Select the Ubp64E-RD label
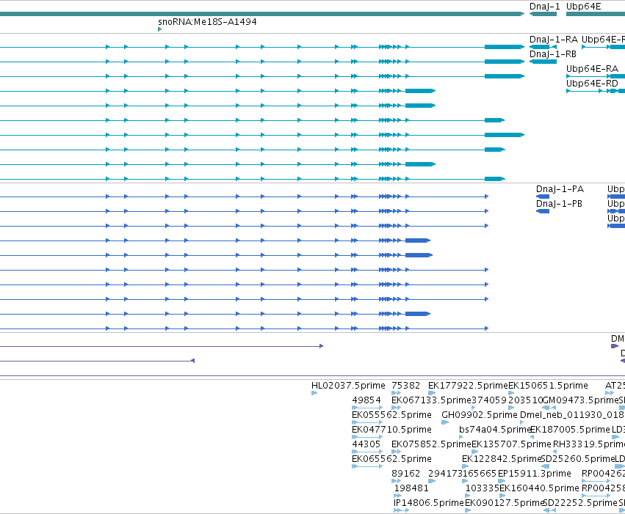Screen dimensions: 625x514 click(x=592, y=84)
